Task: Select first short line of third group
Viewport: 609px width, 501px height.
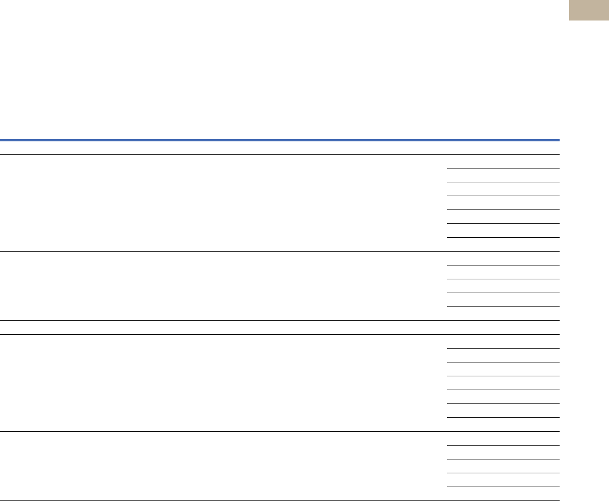Action: [x=504, y=349]
